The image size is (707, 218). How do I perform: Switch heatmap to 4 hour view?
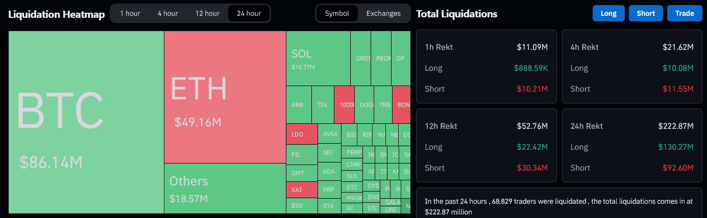coord(167,14)
